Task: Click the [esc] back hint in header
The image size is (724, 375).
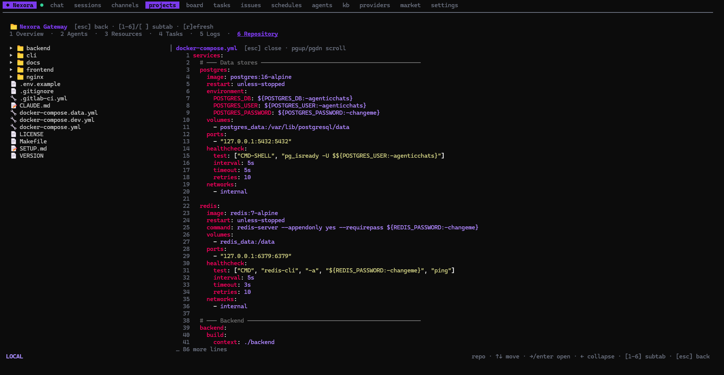Action: pos(91,27)
